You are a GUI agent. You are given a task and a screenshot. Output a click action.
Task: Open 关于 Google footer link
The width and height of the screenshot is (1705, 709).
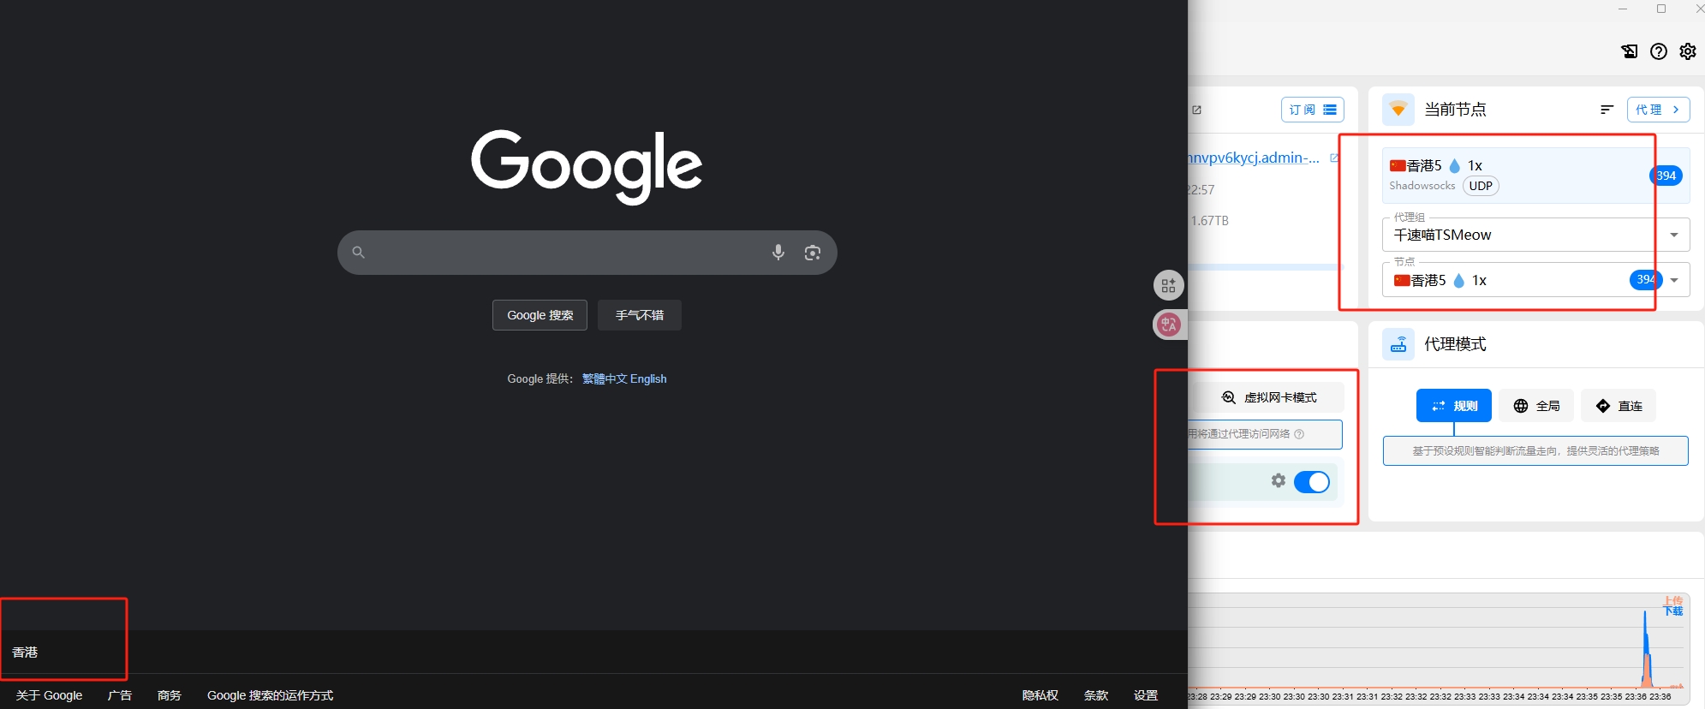pyautogui.click(x=49, y=695)
